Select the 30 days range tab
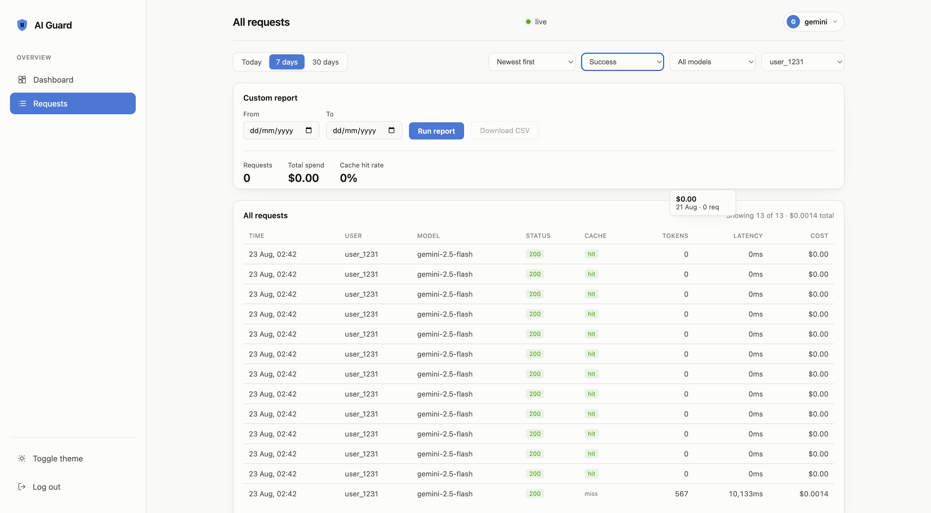Viewport: 931px width, 513px height. coord(325,62)
